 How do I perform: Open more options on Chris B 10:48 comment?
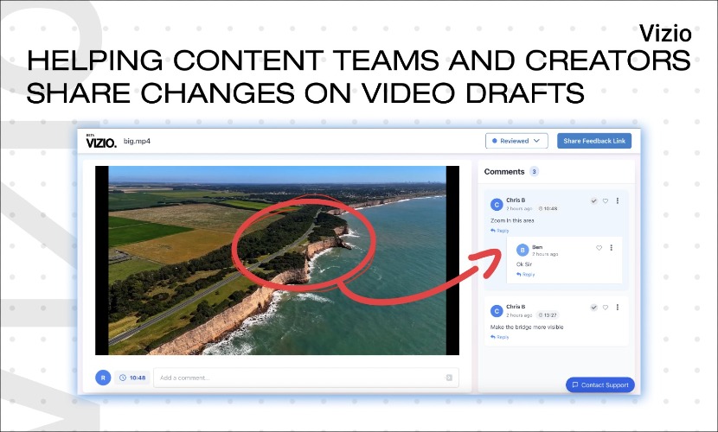(618, 200)
